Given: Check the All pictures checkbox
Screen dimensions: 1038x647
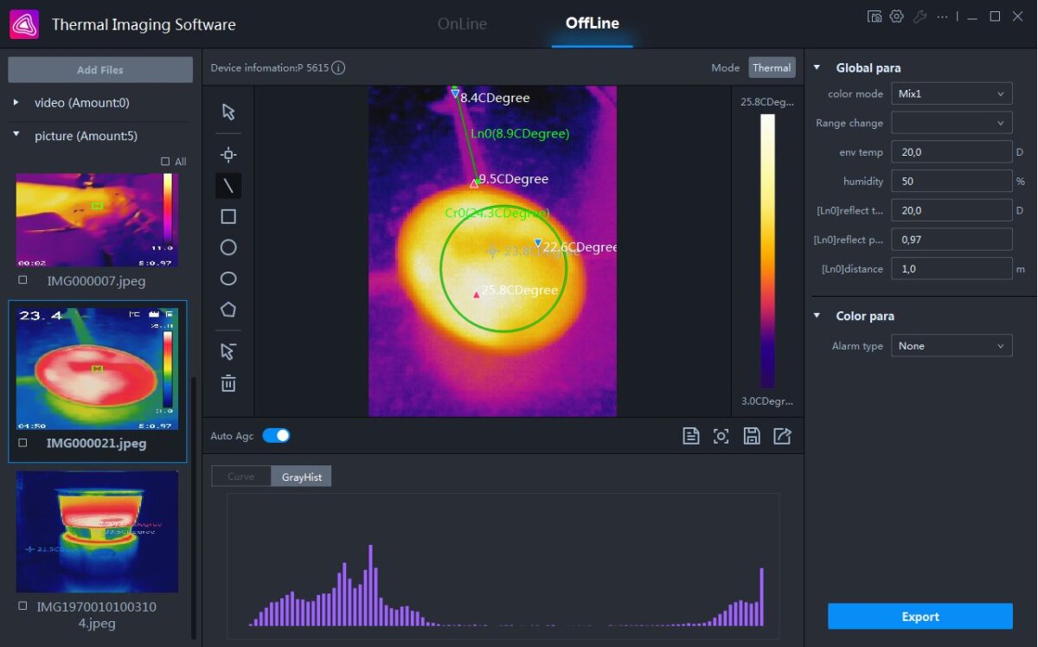Looking at the screenshot, I should click(x=166, y=162).
